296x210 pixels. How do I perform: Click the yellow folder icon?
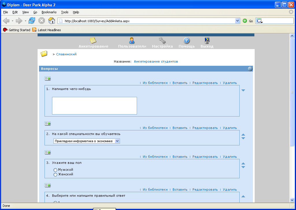click(x=44, y=54)
